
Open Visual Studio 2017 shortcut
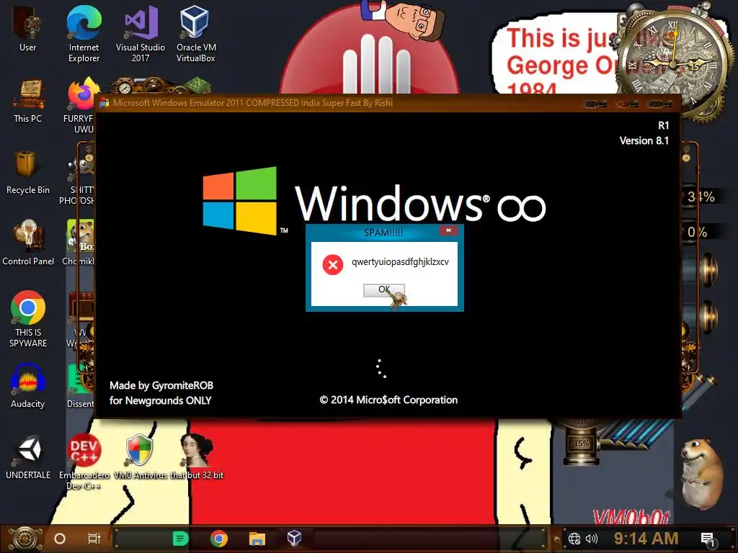pyautogui.click(x=141, y=33)
